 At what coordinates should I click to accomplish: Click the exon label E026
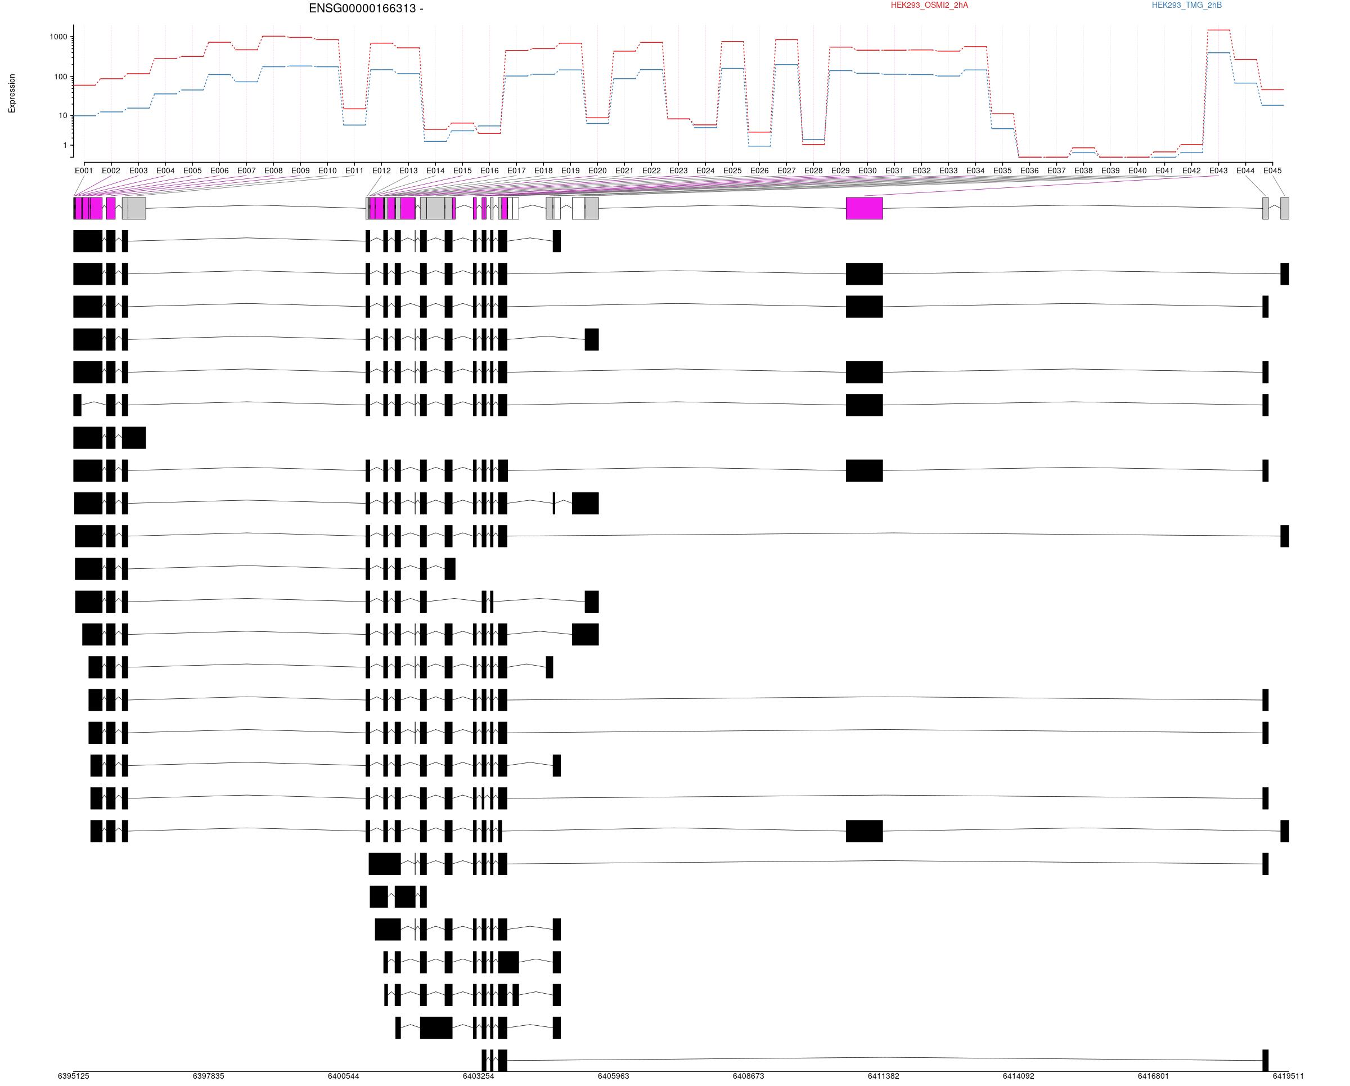pyautogui.click(x=759, y=170)
